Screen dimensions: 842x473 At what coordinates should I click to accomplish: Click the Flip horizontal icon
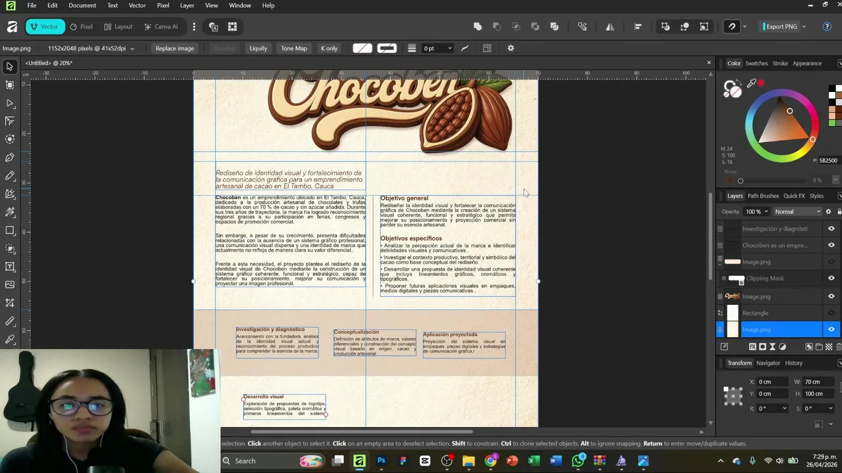610,27
